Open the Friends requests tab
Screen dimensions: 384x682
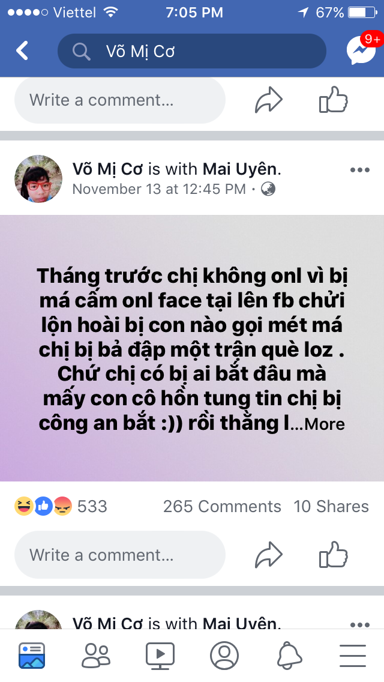pos(95,656)
